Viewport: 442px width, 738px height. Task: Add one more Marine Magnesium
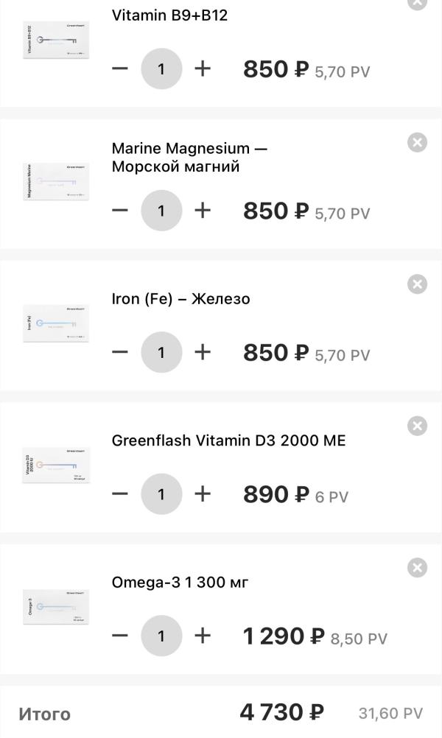pos(203,211)
